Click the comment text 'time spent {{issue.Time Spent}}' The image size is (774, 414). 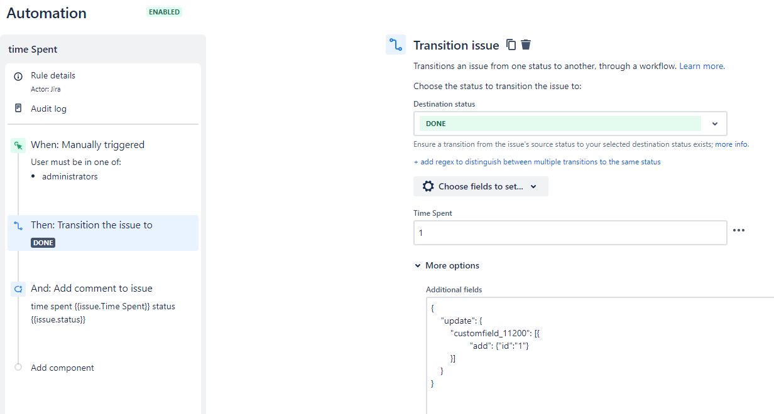coord(90,307)
